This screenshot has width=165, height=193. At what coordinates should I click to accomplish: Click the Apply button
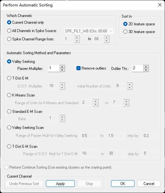point(60,183)
